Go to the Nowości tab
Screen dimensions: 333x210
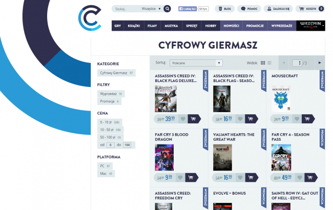(x=231, y=26)
